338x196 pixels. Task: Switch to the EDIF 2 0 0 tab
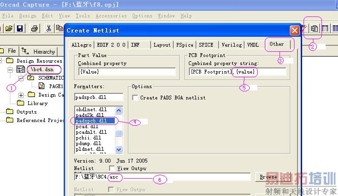[x=111, y=45]
